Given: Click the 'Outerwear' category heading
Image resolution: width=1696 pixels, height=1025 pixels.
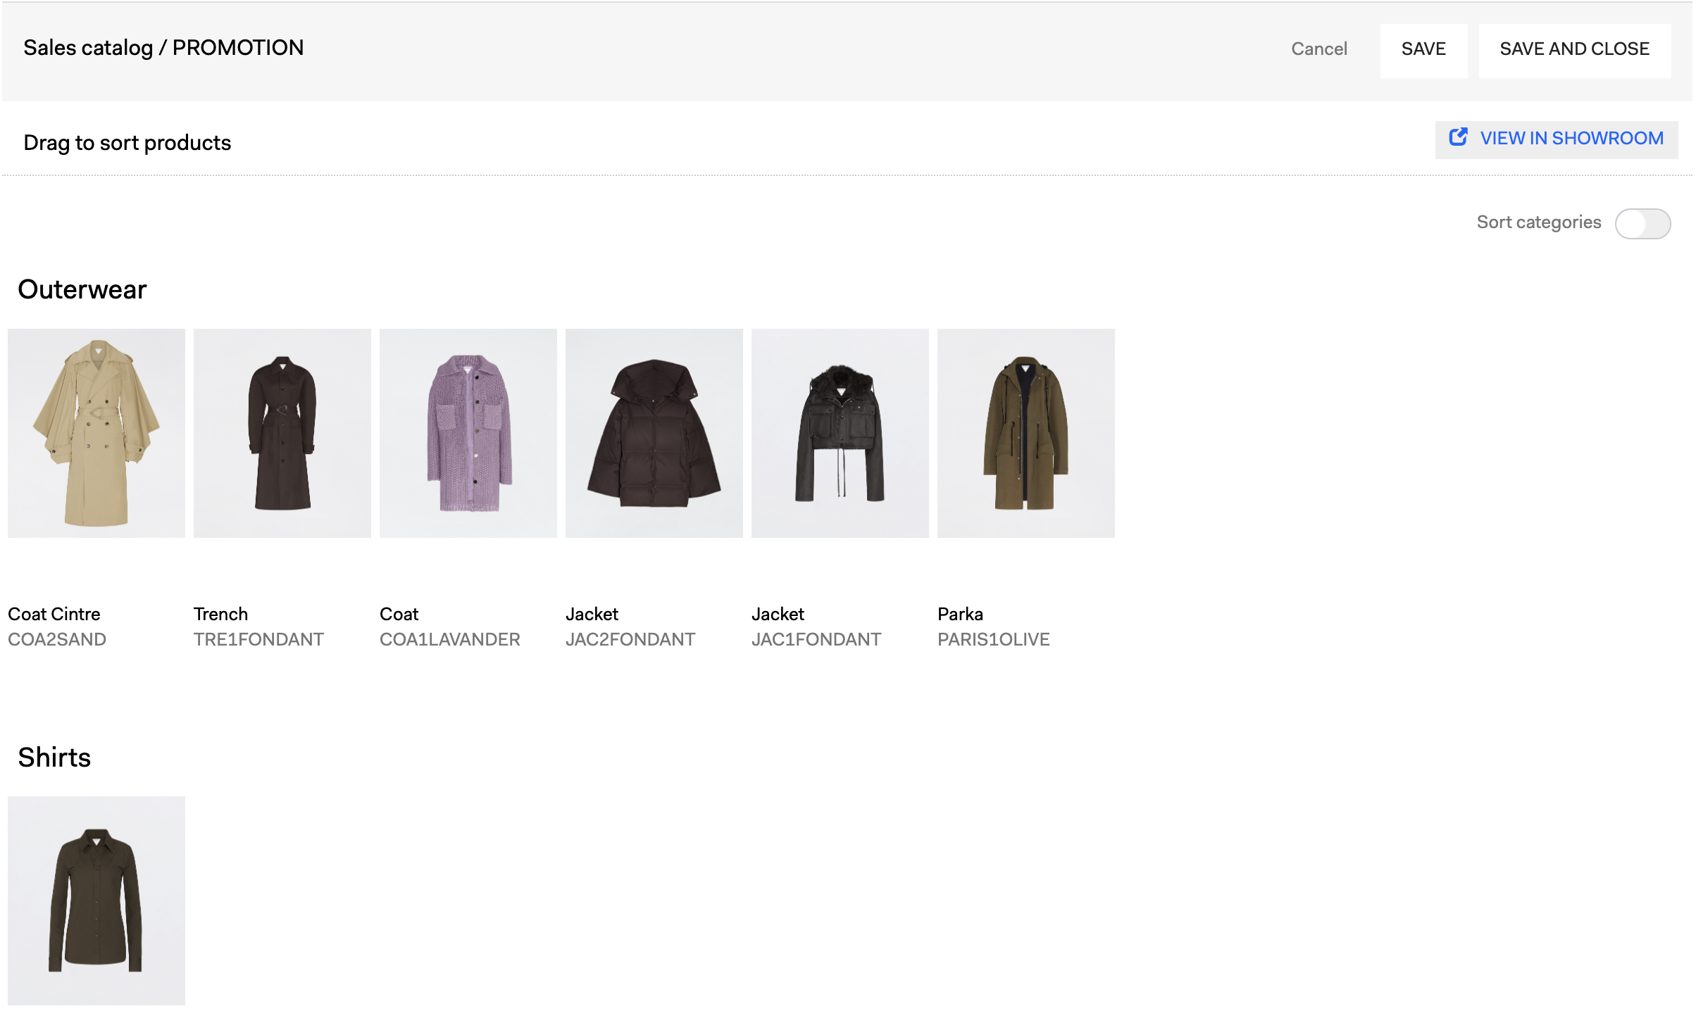Looking at the screenshot, I should (82, 289).
